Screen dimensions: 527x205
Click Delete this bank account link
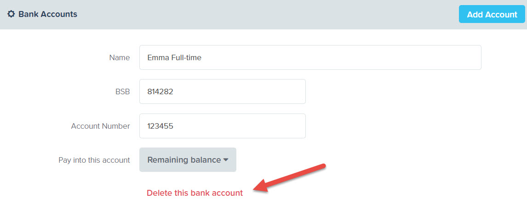pyautogui.click(x=195, y=193)
